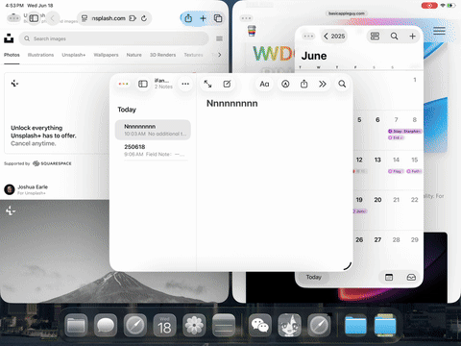461x346 pixels.
Task: Toggle the Safari sidebar
Action: pos(34,18)
